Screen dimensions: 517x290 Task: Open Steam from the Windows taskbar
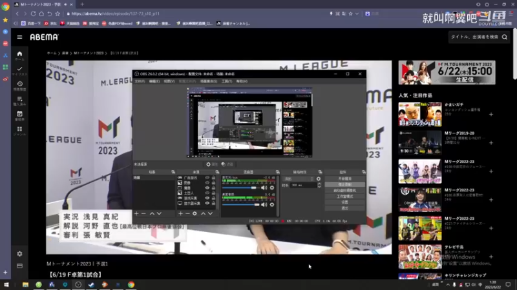(91, 285)
